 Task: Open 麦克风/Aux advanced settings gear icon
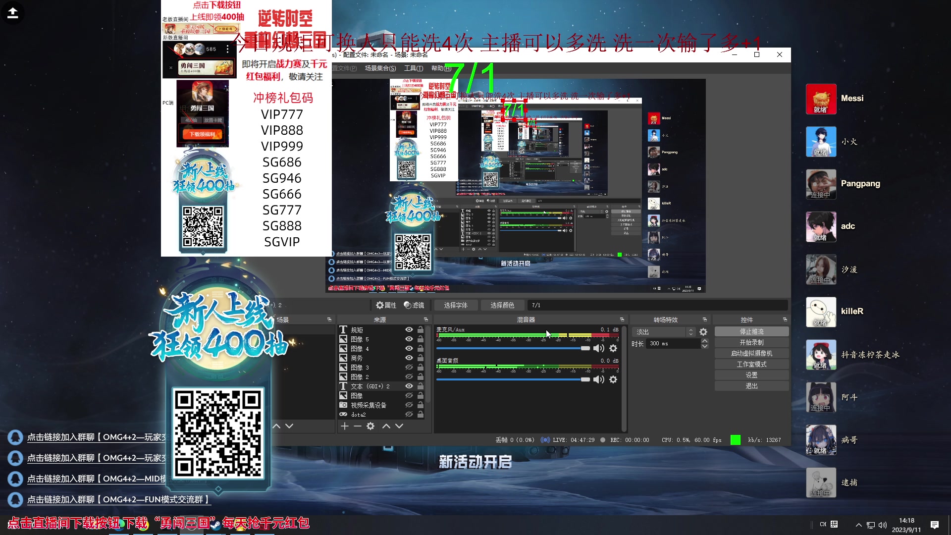[613, 348]
